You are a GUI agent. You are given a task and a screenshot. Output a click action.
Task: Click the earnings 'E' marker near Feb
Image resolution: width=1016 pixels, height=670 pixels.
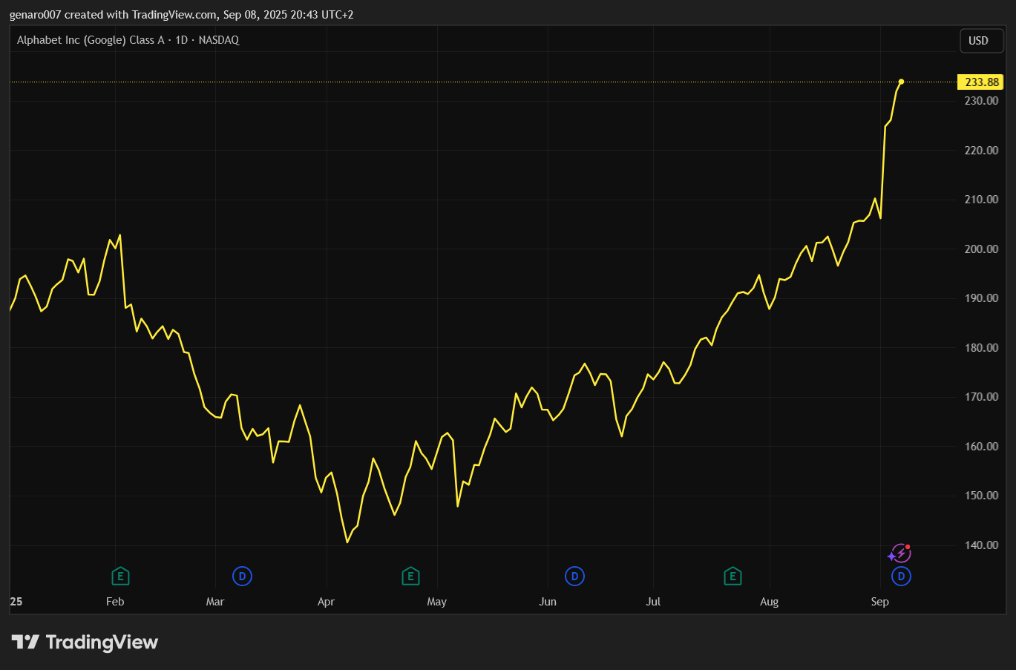click(x=120, y=576)
